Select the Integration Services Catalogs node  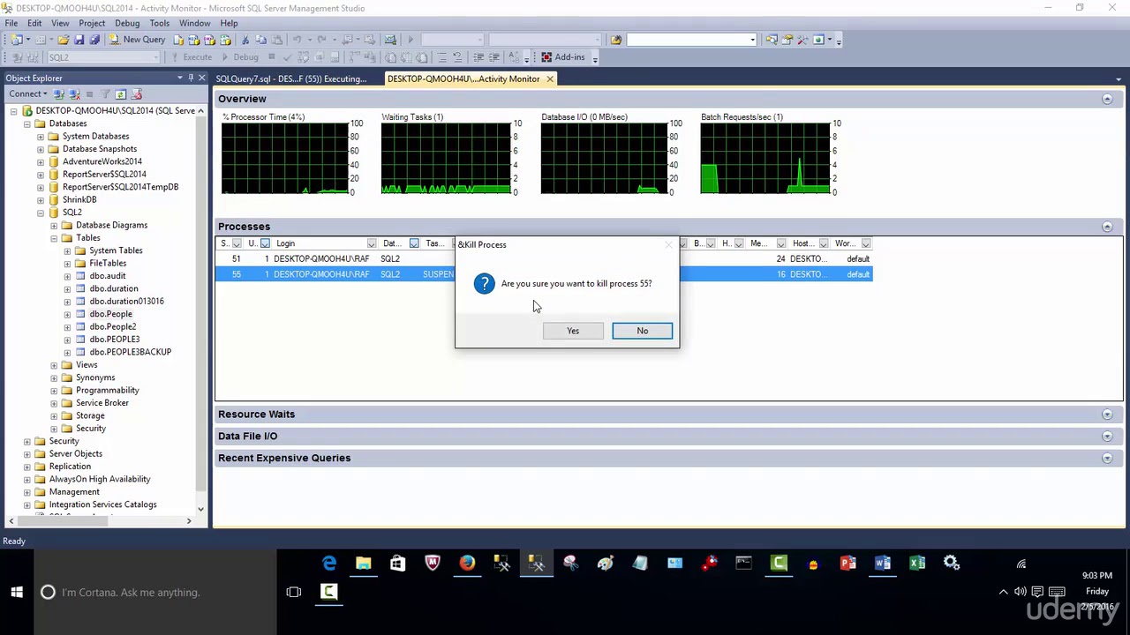[102, 504]
